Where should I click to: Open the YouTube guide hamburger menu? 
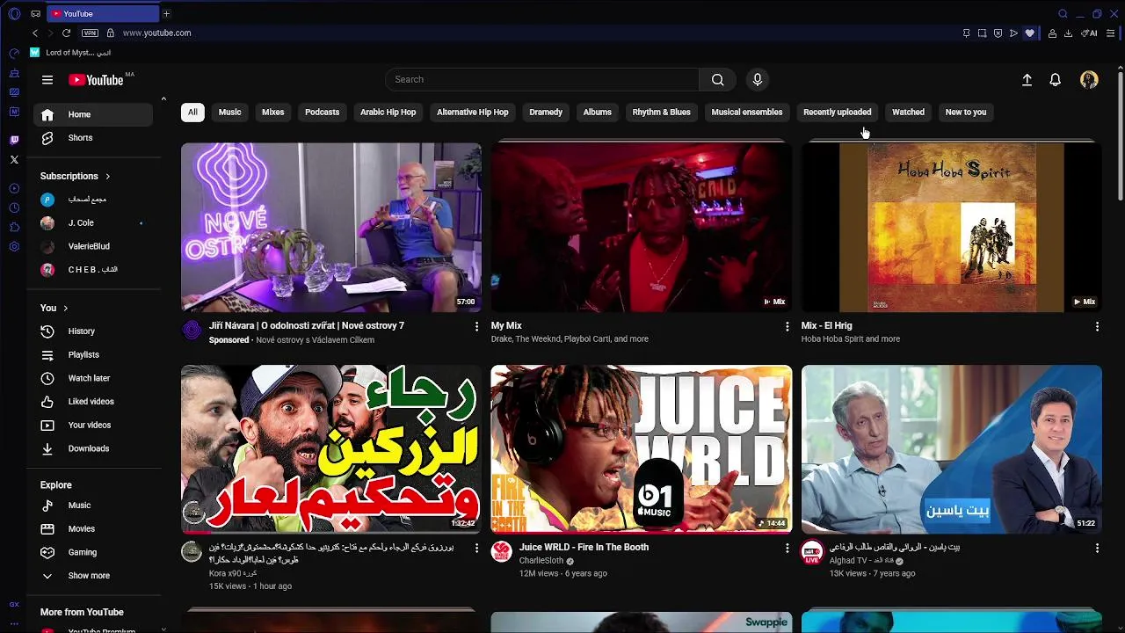[x=47, y=80]
